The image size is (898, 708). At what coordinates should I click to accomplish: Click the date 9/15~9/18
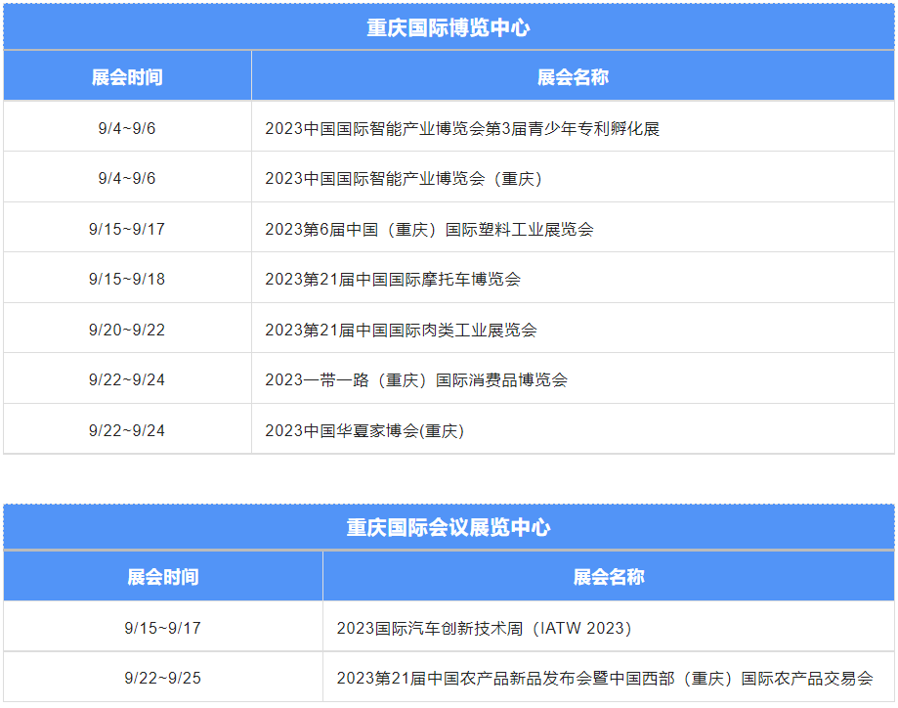click(x=127, y=279)
